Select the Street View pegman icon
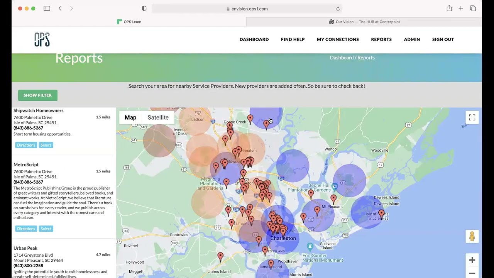The height and width of the screenshot is (278, 494). (472, 236)
